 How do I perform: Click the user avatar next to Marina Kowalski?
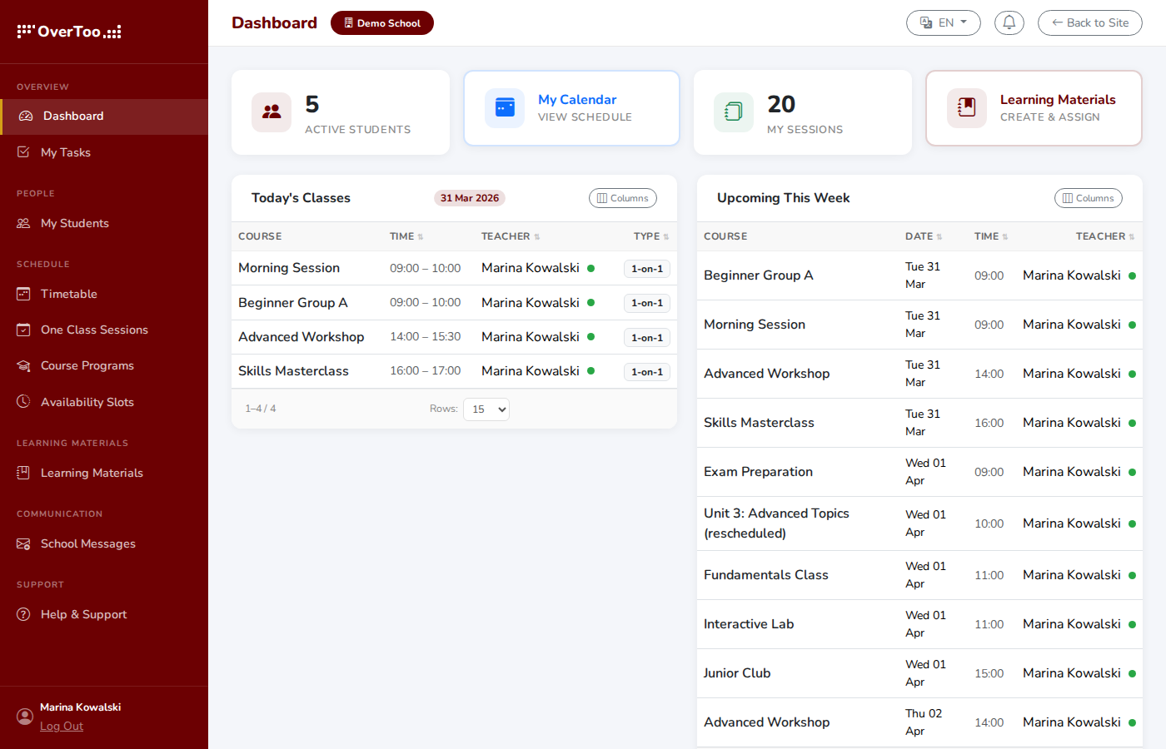[24, 717]
